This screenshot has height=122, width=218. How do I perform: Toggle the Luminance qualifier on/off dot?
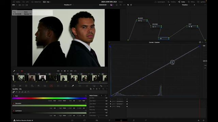[x=14, y=111]
